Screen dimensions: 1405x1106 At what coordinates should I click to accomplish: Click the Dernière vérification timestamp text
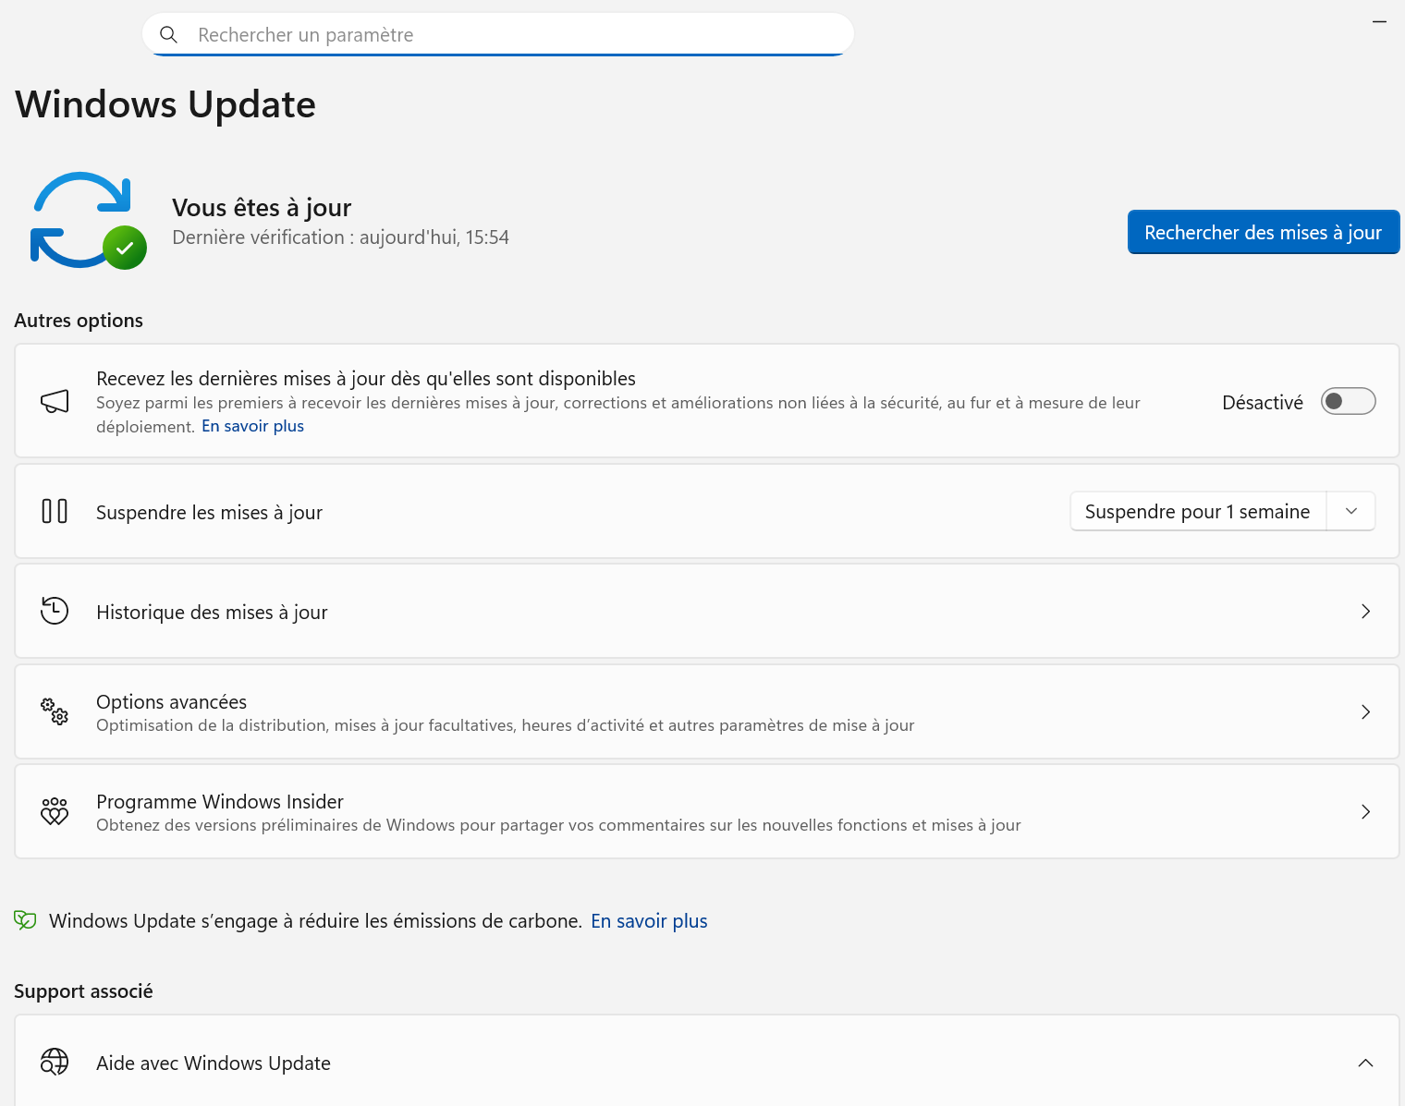pos(340,237)
